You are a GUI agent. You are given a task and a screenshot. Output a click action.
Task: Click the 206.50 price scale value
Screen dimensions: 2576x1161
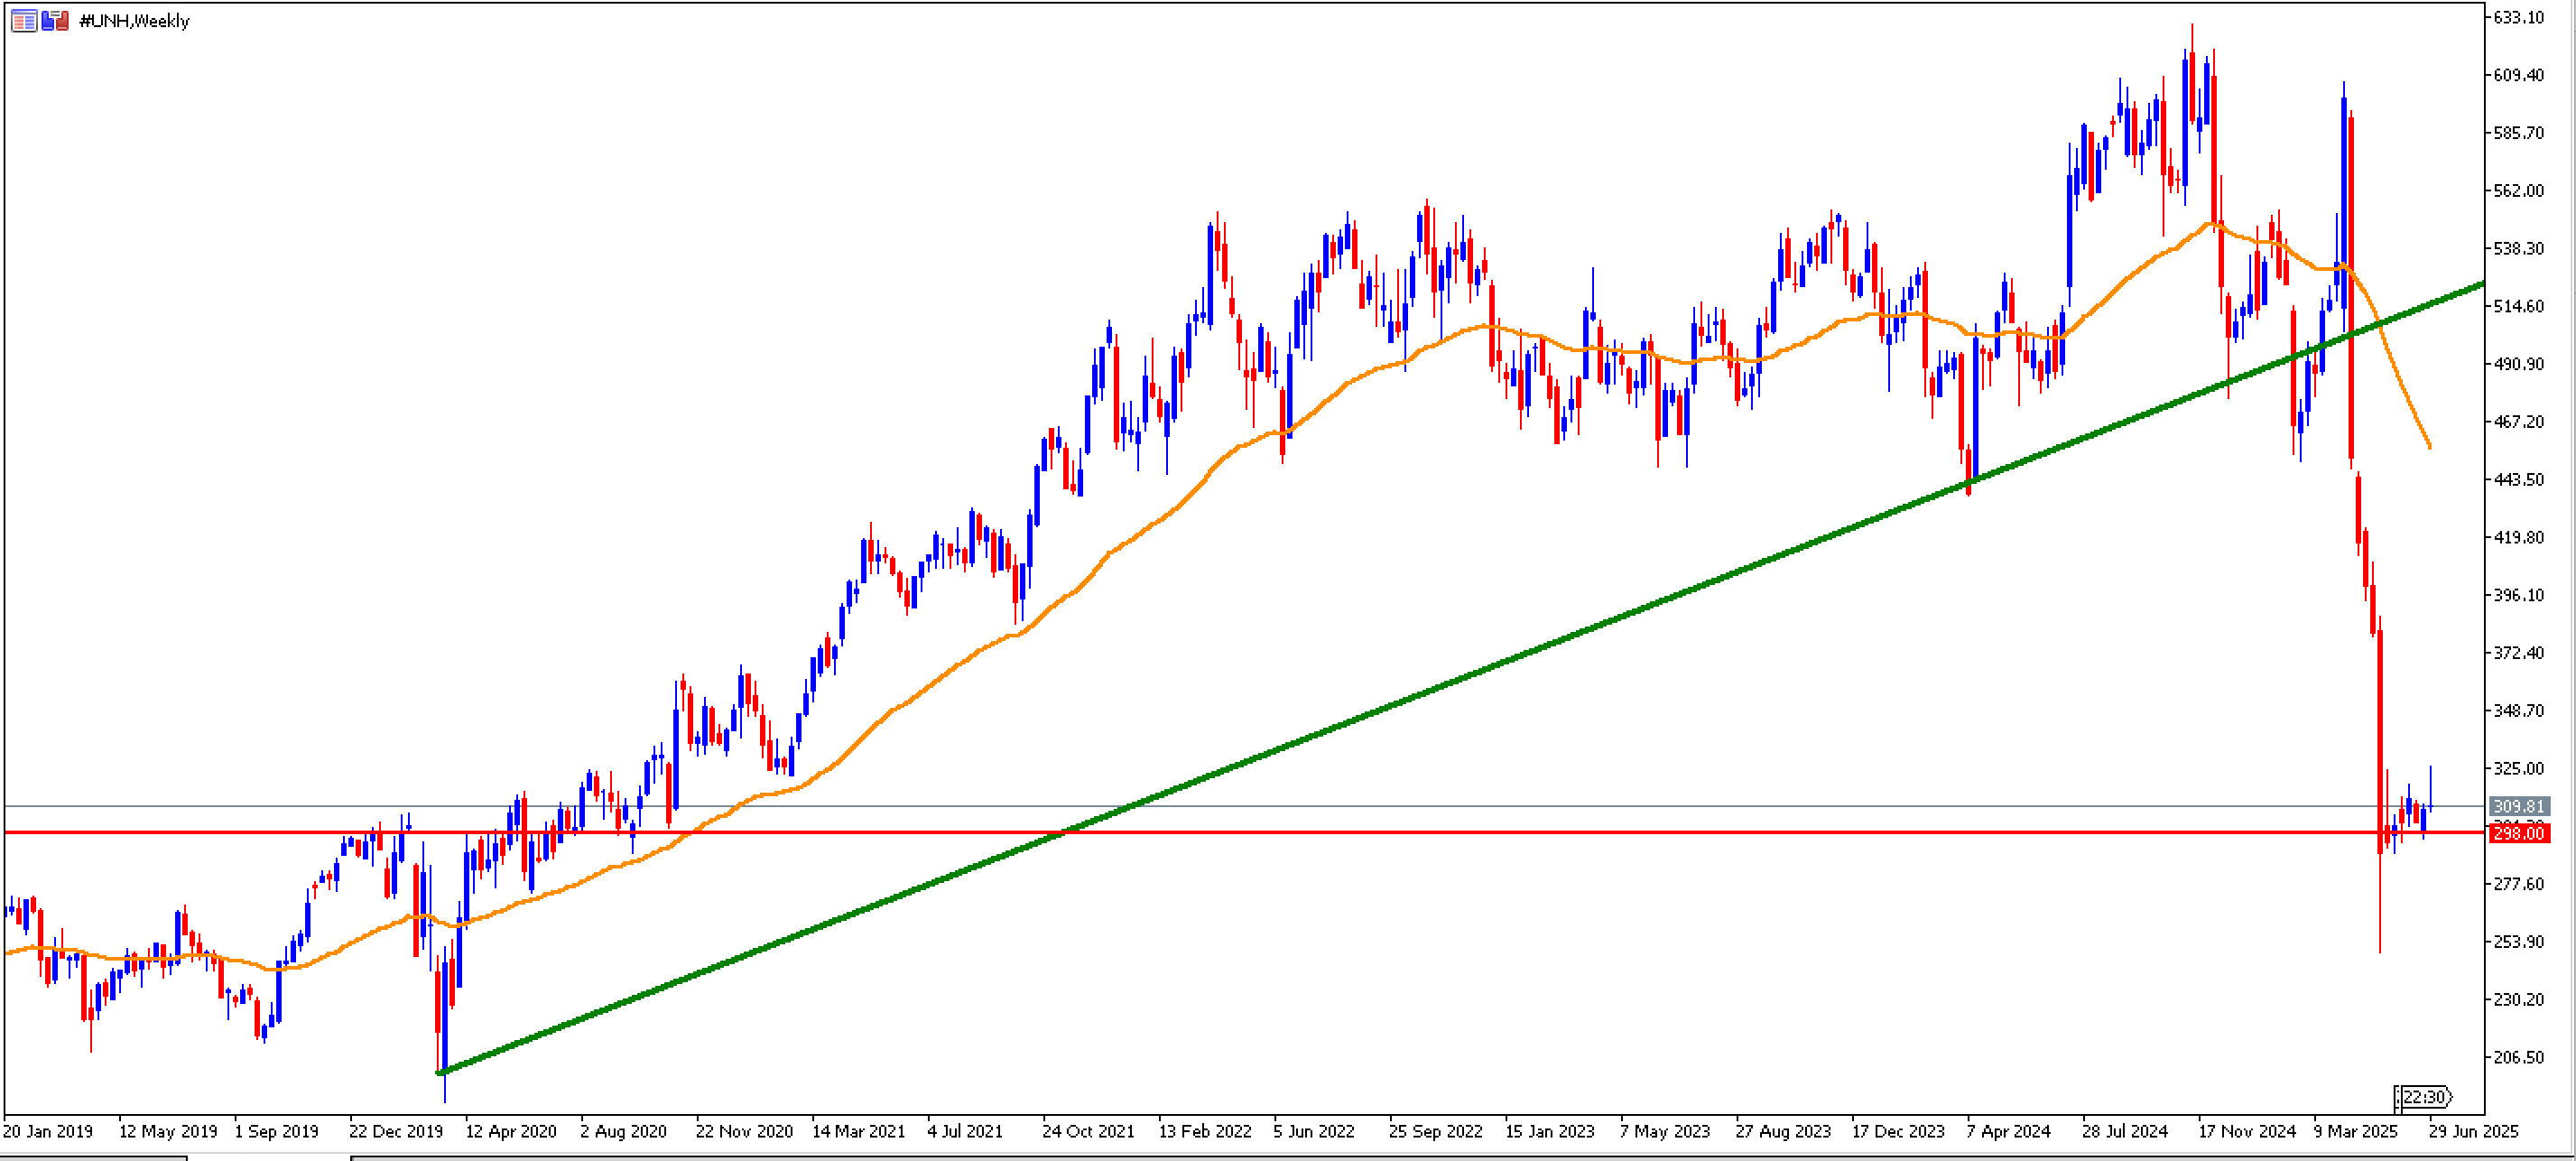point(2518,1057)
